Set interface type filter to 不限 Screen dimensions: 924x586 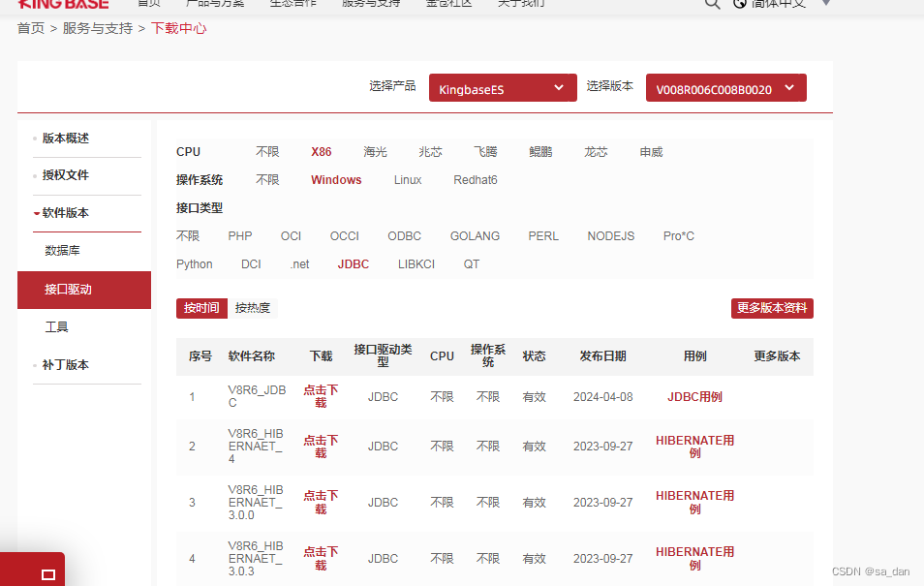188,236
